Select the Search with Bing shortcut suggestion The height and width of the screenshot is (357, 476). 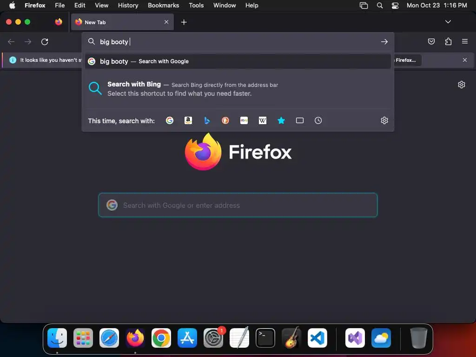tap(238, 89)
